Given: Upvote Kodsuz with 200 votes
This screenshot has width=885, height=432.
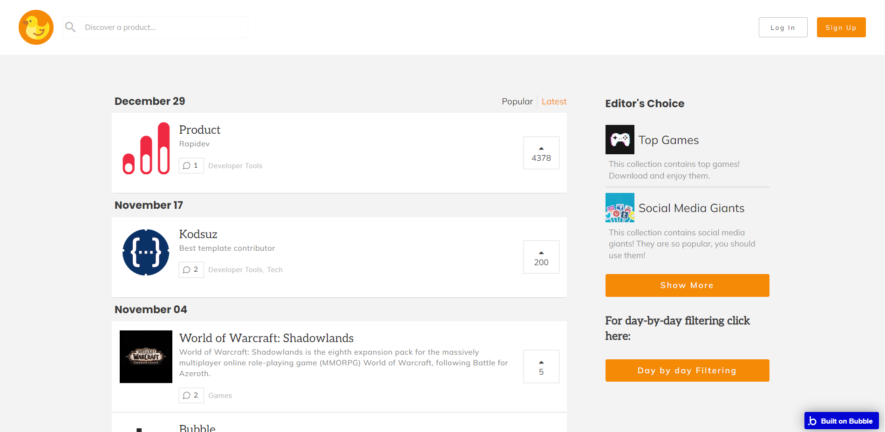Looking at the screenshot, I should click(x=541, y=257).
